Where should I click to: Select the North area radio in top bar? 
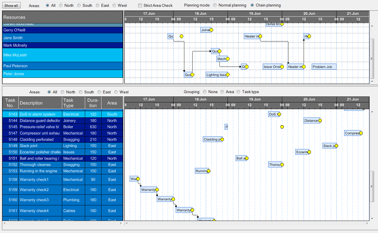(x=61, y=5)
